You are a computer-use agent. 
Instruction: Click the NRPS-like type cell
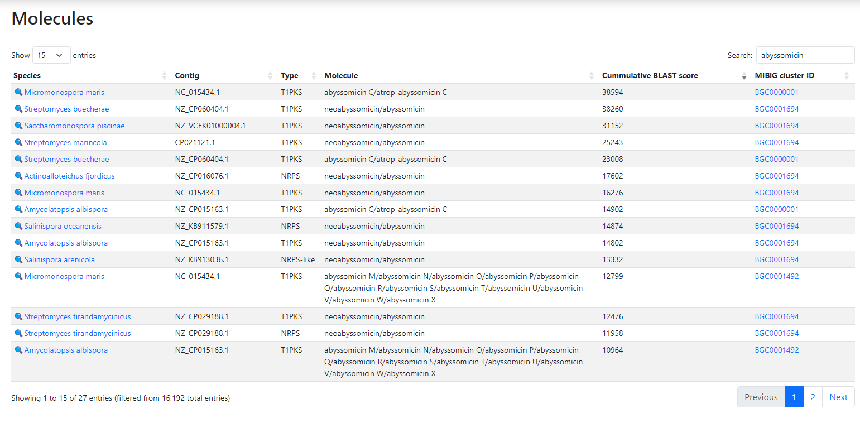(x=297, y=259)
